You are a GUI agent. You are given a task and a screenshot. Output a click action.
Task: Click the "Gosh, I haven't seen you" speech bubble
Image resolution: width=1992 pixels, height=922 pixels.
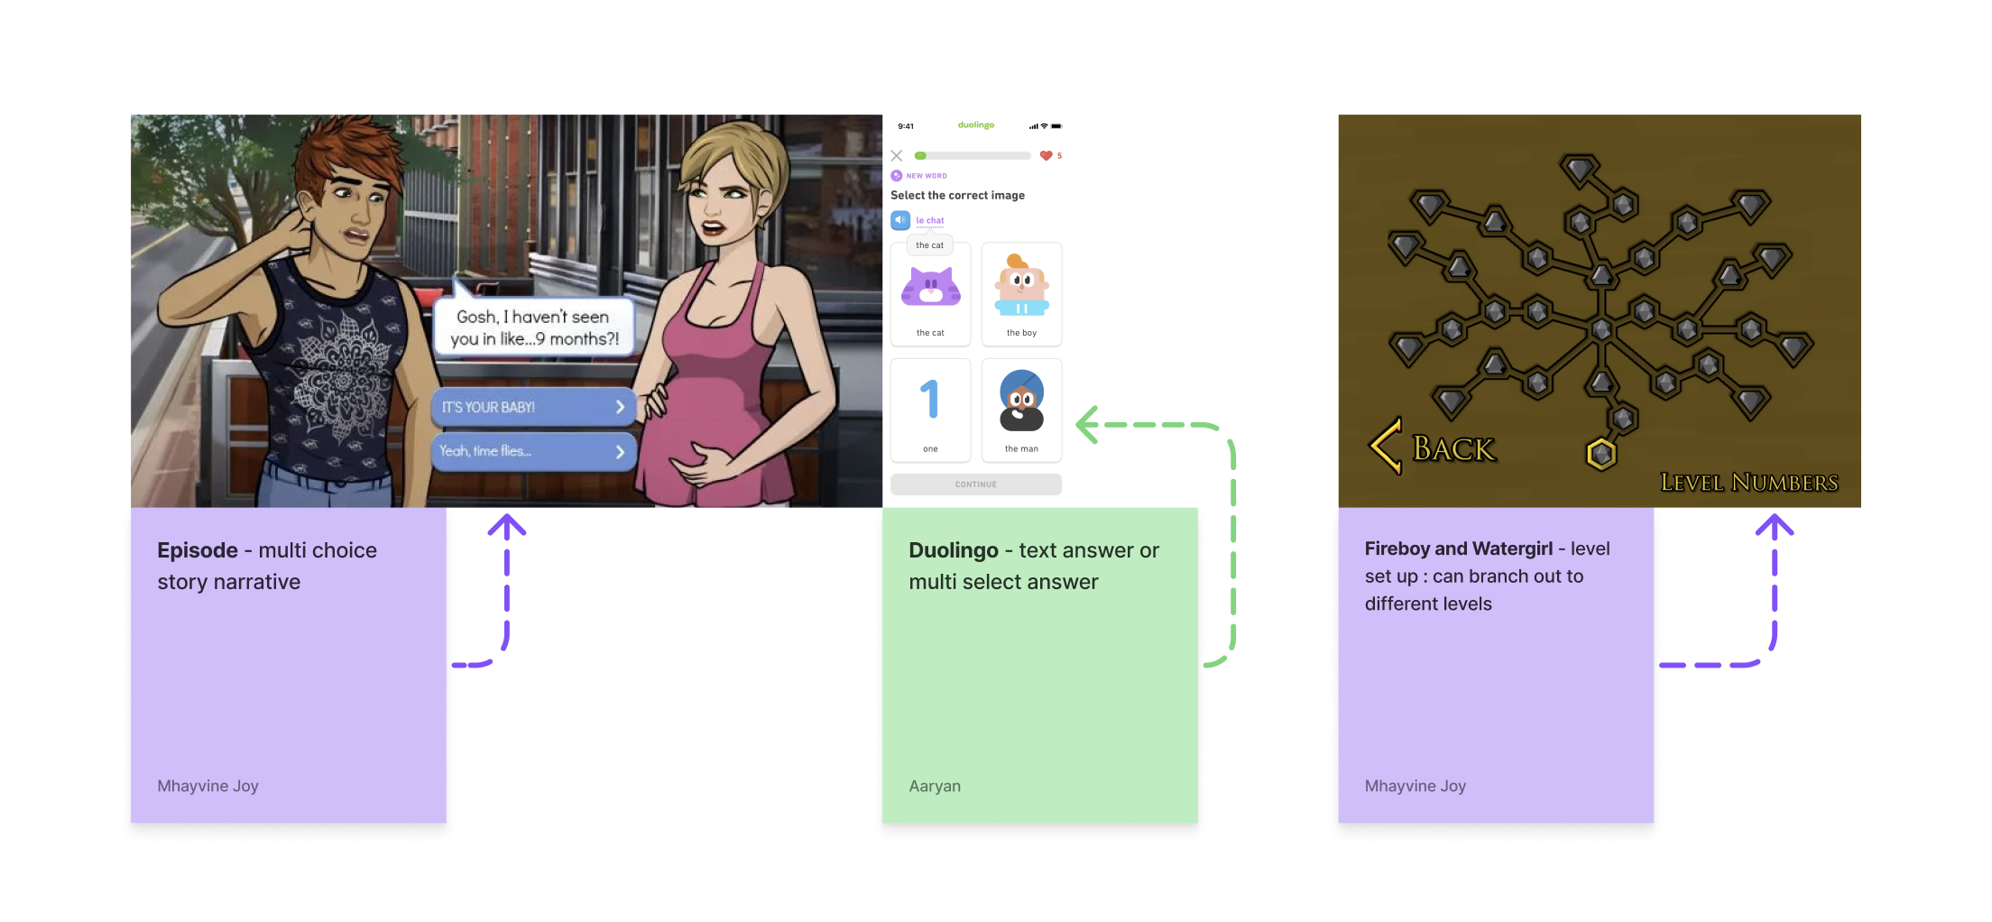(x=534, y=327)
